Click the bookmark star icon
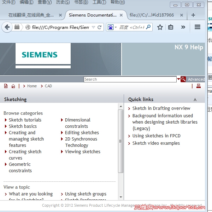 point(160,27)
